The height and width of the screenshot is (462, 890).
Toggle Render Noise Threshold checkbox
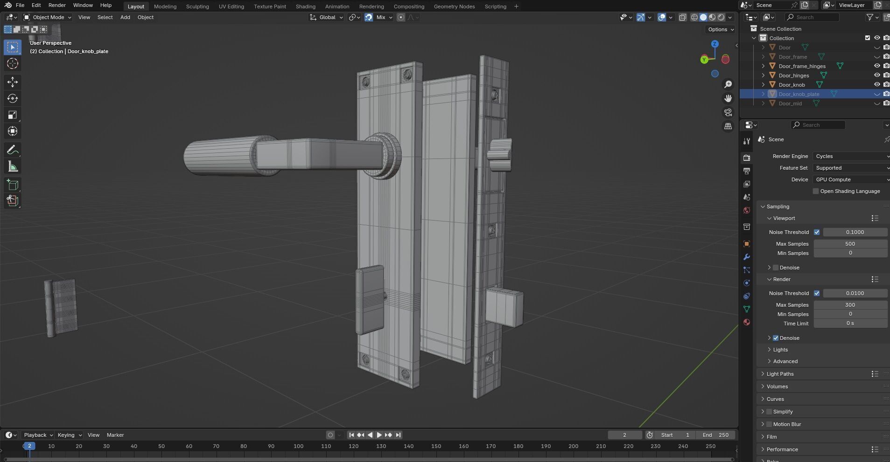(x=817, y=293)
